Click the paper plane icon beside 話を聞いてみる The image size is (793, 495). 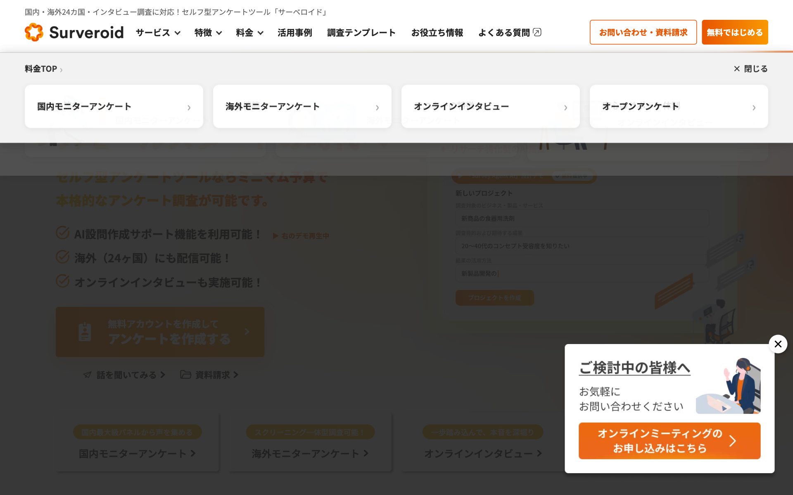tap(87, 375)
